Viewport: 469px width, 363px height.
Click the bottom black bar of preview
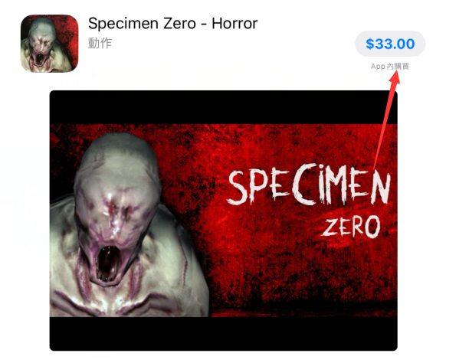224,334
